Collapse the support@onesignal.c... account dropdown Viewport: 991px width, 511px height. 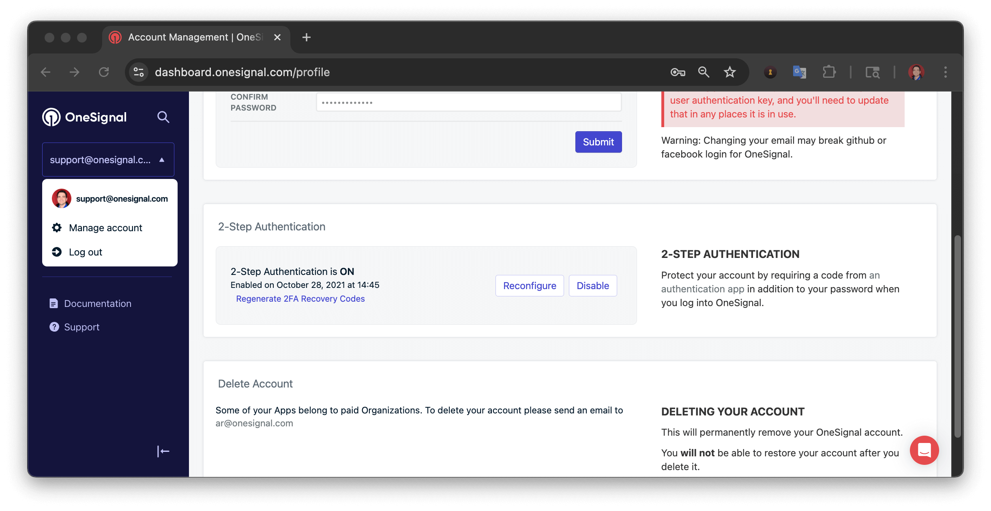(x=108, y=160)
